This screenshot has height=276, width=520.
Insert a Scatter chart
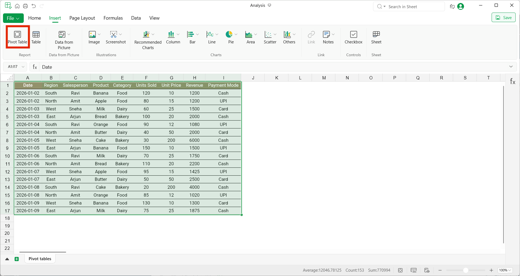(268, 35)
